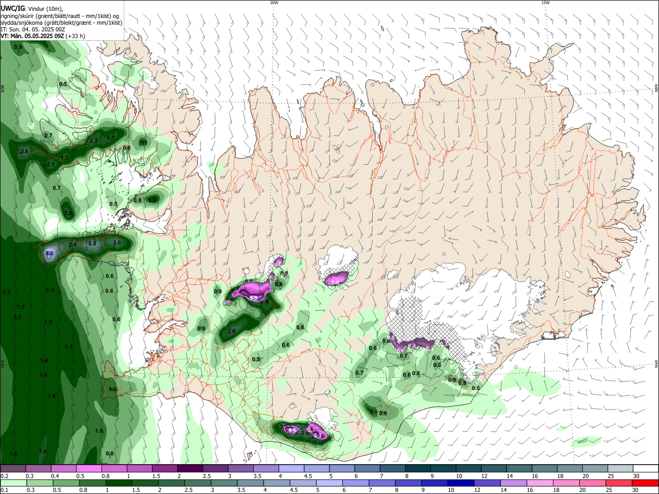Click the 'slydda/snjókoma' legend description line
Screen dimensions: 659x494
click(x=61, y=23)
